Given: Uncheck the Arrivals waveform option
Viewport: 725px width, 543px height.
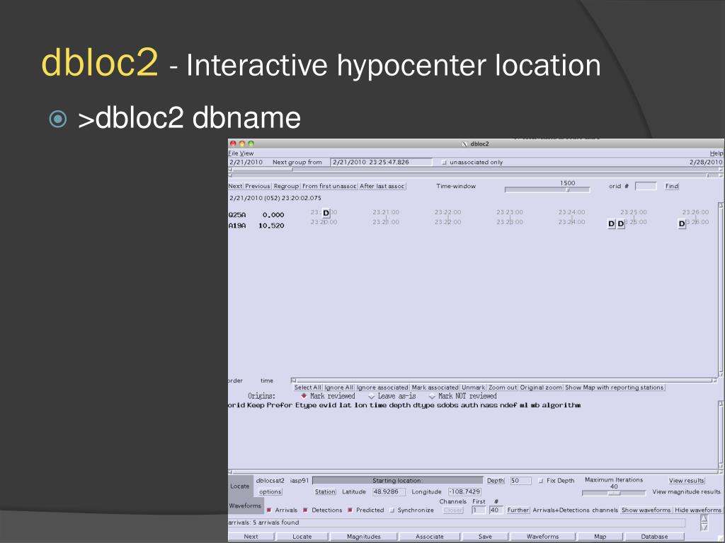Looking at the screenshot, I should pos(268,510).
